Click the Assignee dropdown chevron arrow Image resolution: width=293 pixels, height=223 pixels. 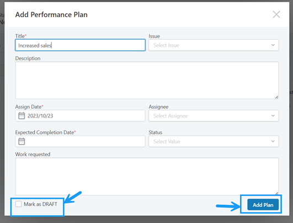(273, 116)
